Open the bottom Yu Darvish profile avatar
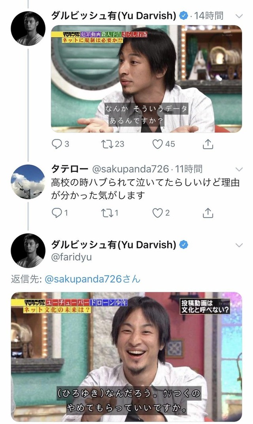 coord(28,251)
